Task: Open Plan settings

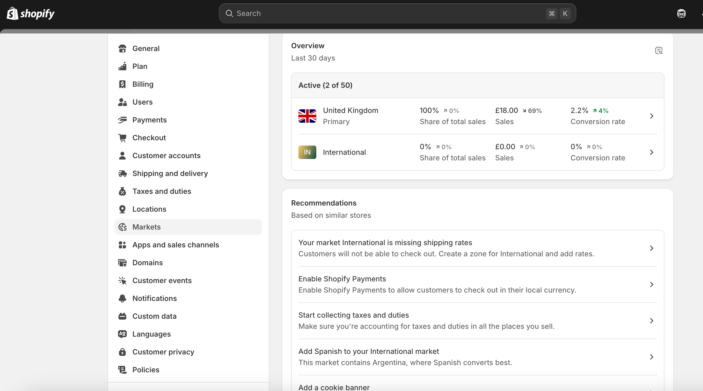Action: [x=188, y=66]
